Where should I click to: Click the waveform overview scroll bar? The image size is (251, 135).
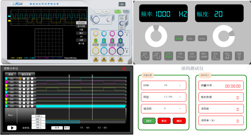point(63,122)
